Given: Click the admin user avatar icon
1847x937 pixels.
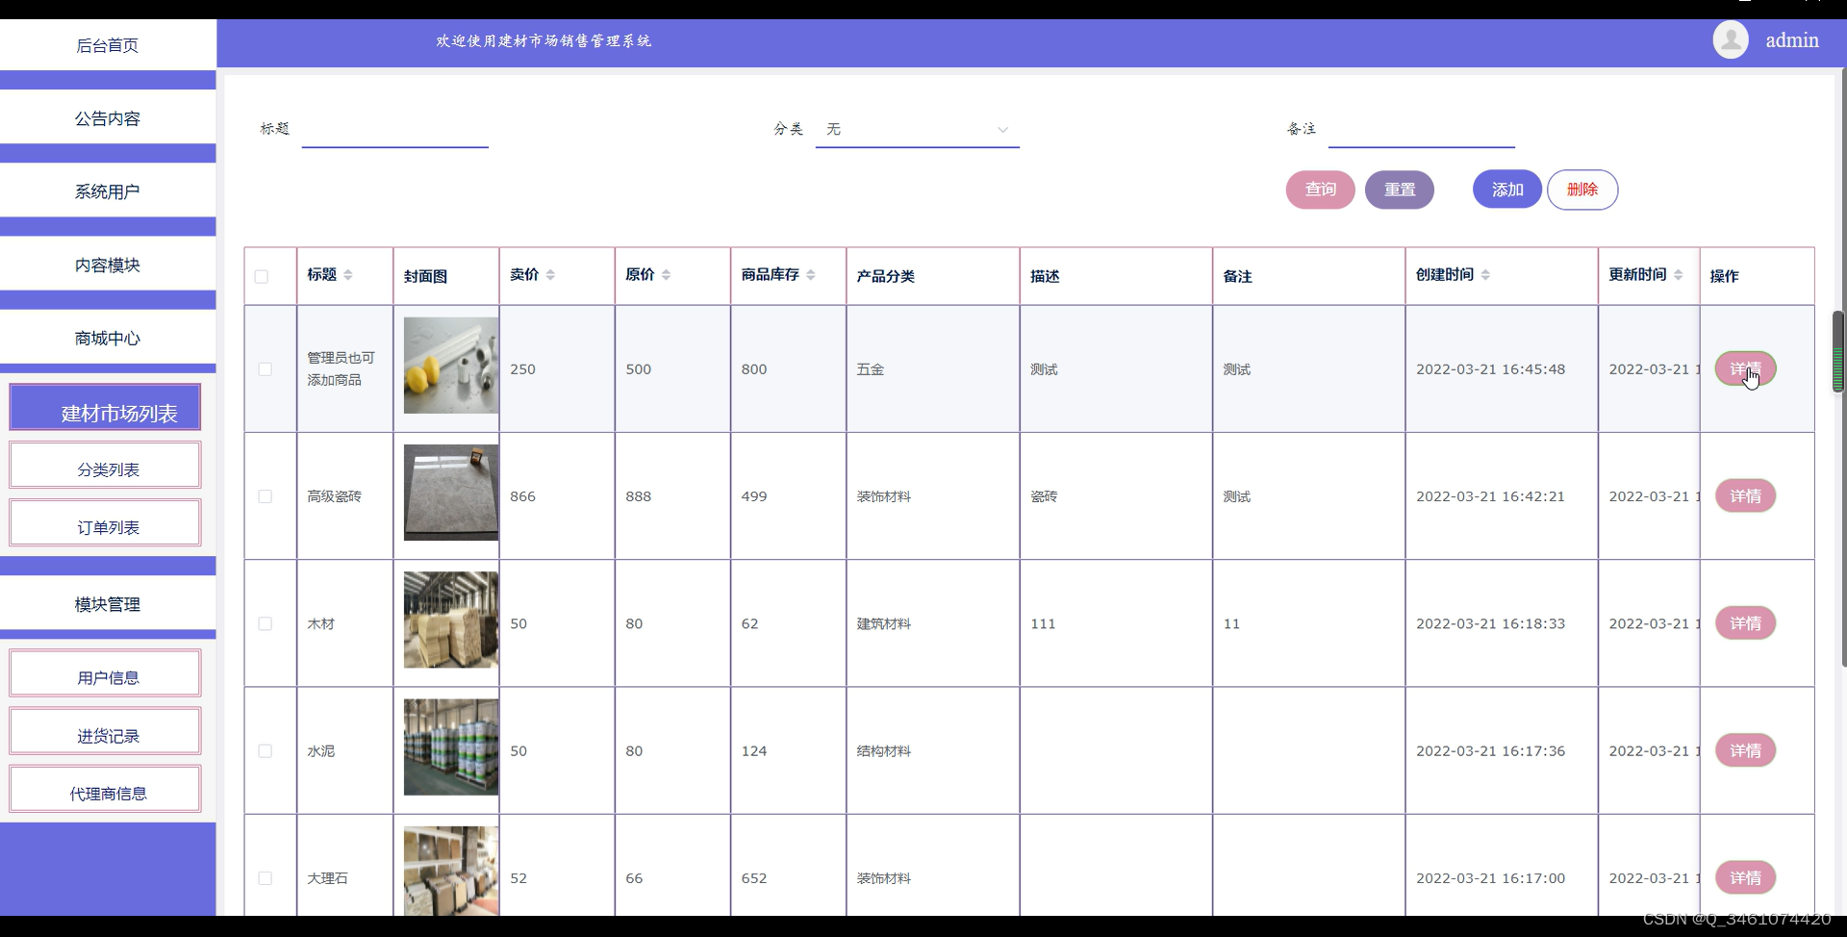Looking at the screenshot, I should tap(1731, 40).
